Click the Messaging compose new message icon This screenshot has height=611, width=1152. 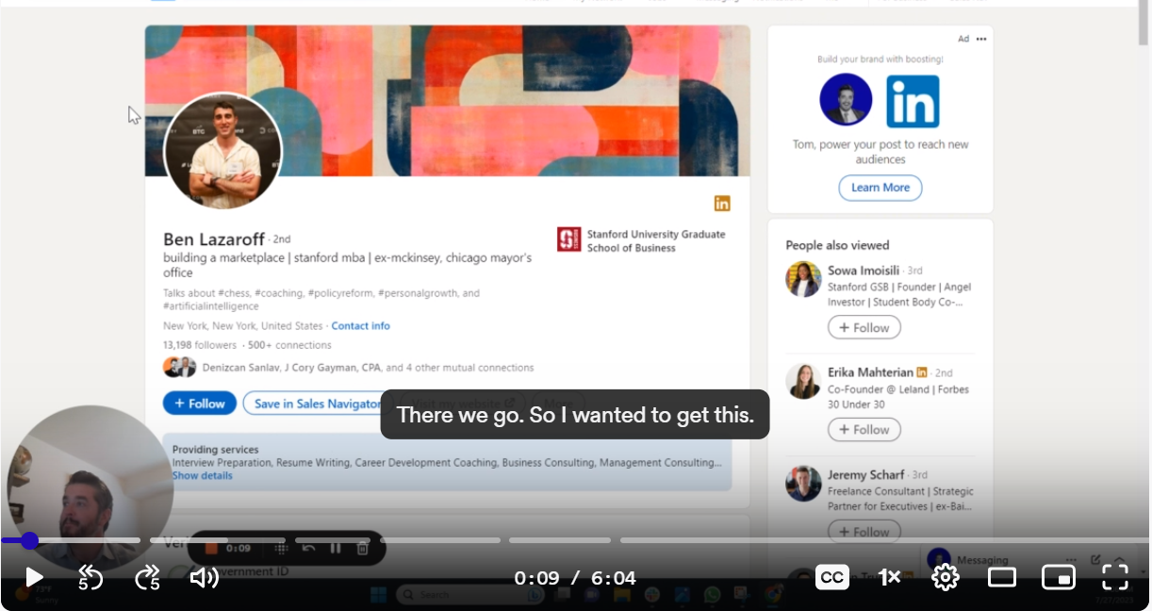click(1095, 560)
